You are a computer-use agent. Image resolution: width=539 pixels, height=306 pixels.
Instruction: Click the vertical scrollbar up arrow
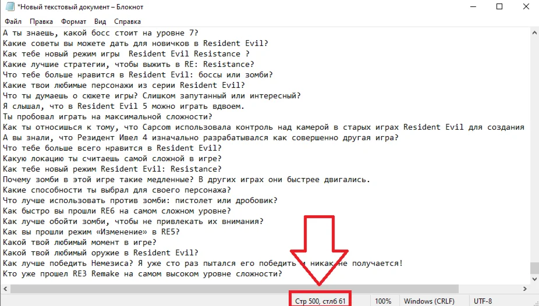pyautogui.click(x=534, y=33)
